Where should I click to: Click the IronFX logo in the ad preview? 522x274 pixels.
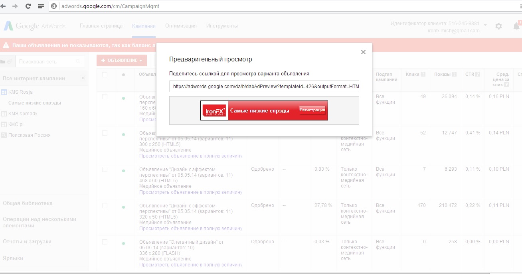214,110
